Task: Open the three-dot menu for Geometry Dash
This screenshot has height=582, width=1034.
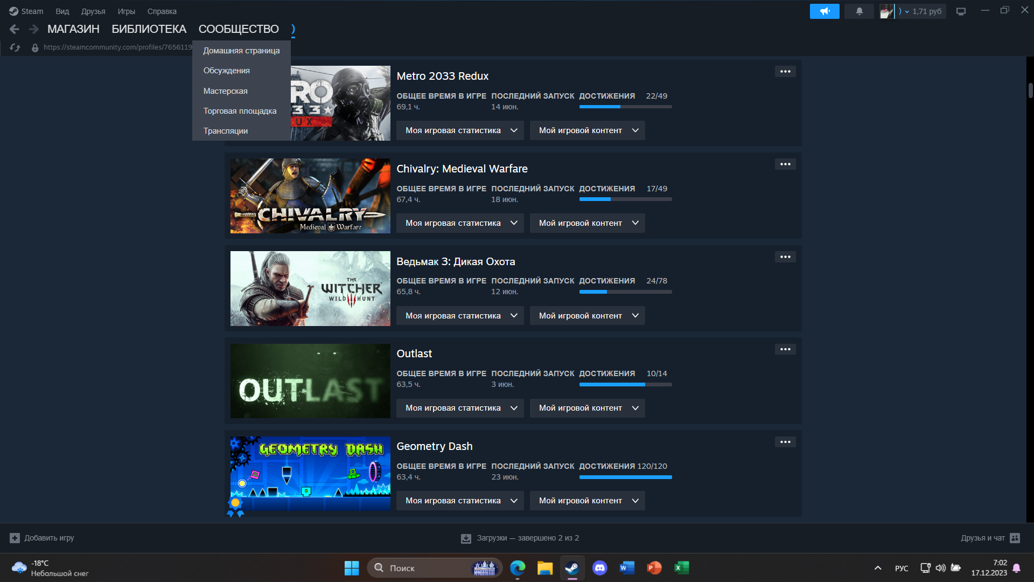Action: point(785,442)
